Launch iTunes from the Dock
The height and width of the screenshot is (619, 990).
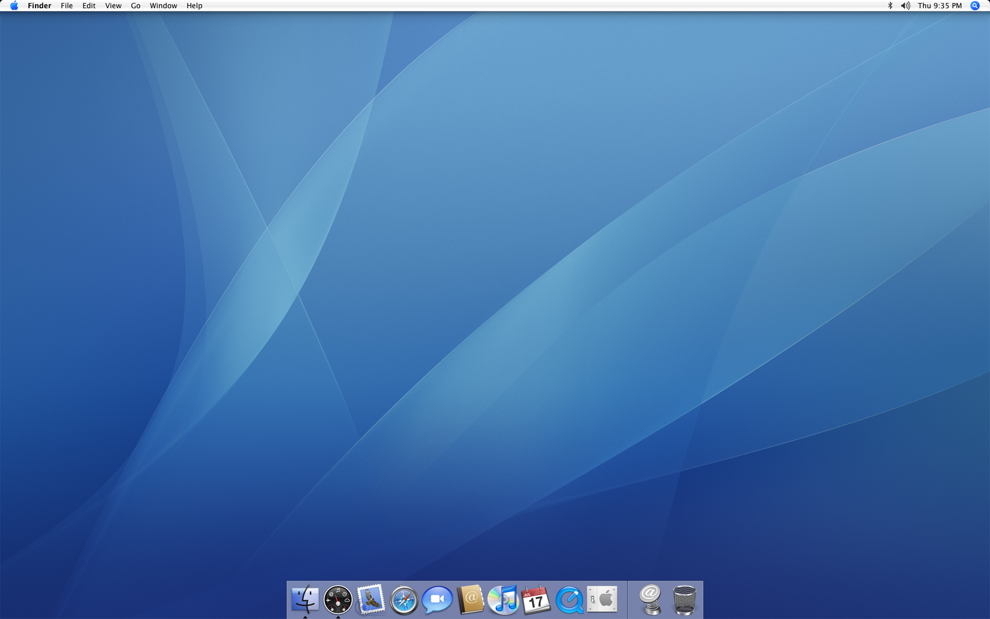point(503,599)
